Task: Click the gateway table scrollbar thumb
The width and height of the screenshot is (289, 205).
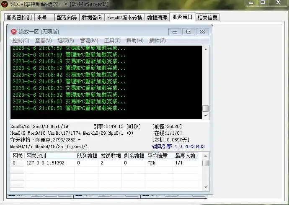Action: [206, 163]
